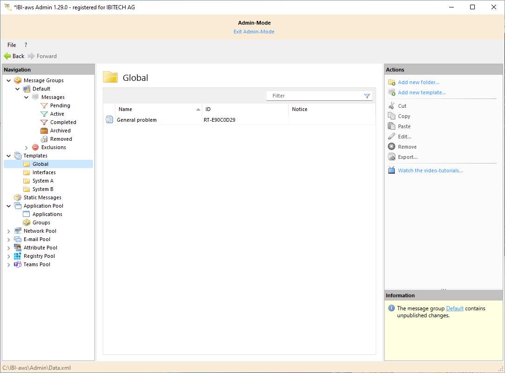505x373 pixels.
Task: Click the Exit Admin-Mode link
Action: point(253,32)
